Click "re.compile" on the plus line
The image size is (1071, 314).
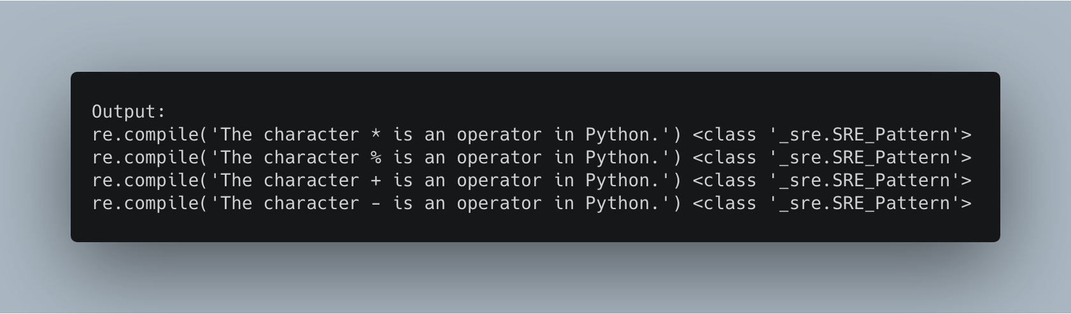(x=145, y=181)
